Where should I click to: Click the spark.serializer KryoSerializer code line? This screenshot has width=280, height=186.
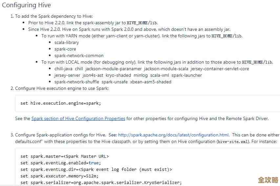pos(101,182)
